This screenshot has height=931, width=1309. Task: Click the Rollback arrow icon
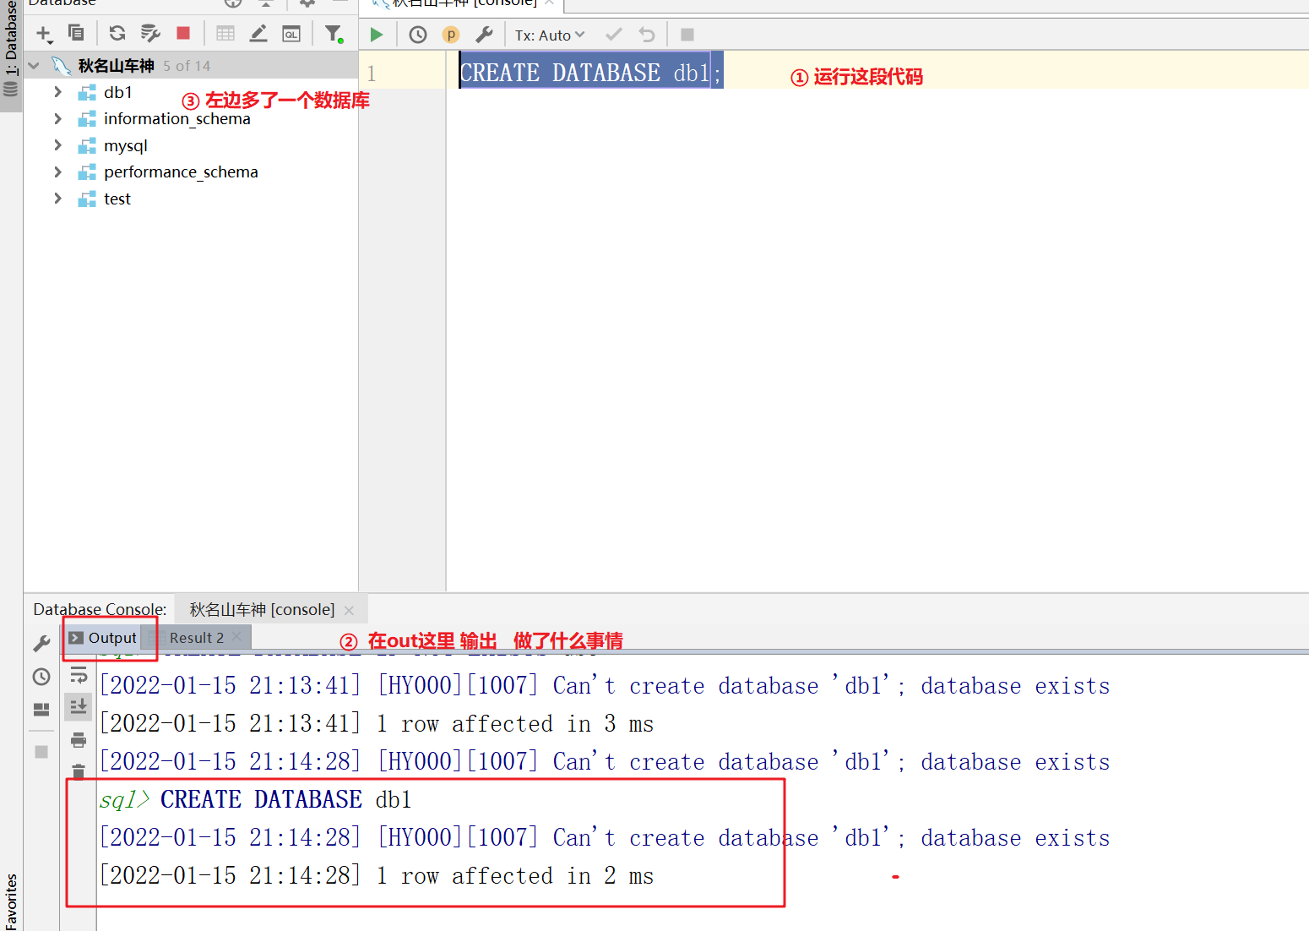(x=647, y=35)
